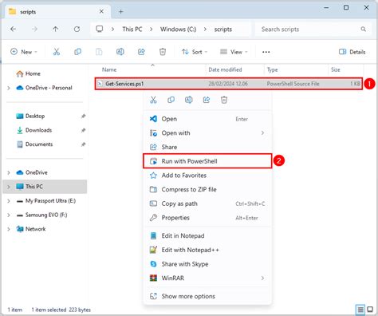The width and height of the screenshot is (378, 316).
Task: Click Copy icon in the context menu
Action: pos(171,100)
